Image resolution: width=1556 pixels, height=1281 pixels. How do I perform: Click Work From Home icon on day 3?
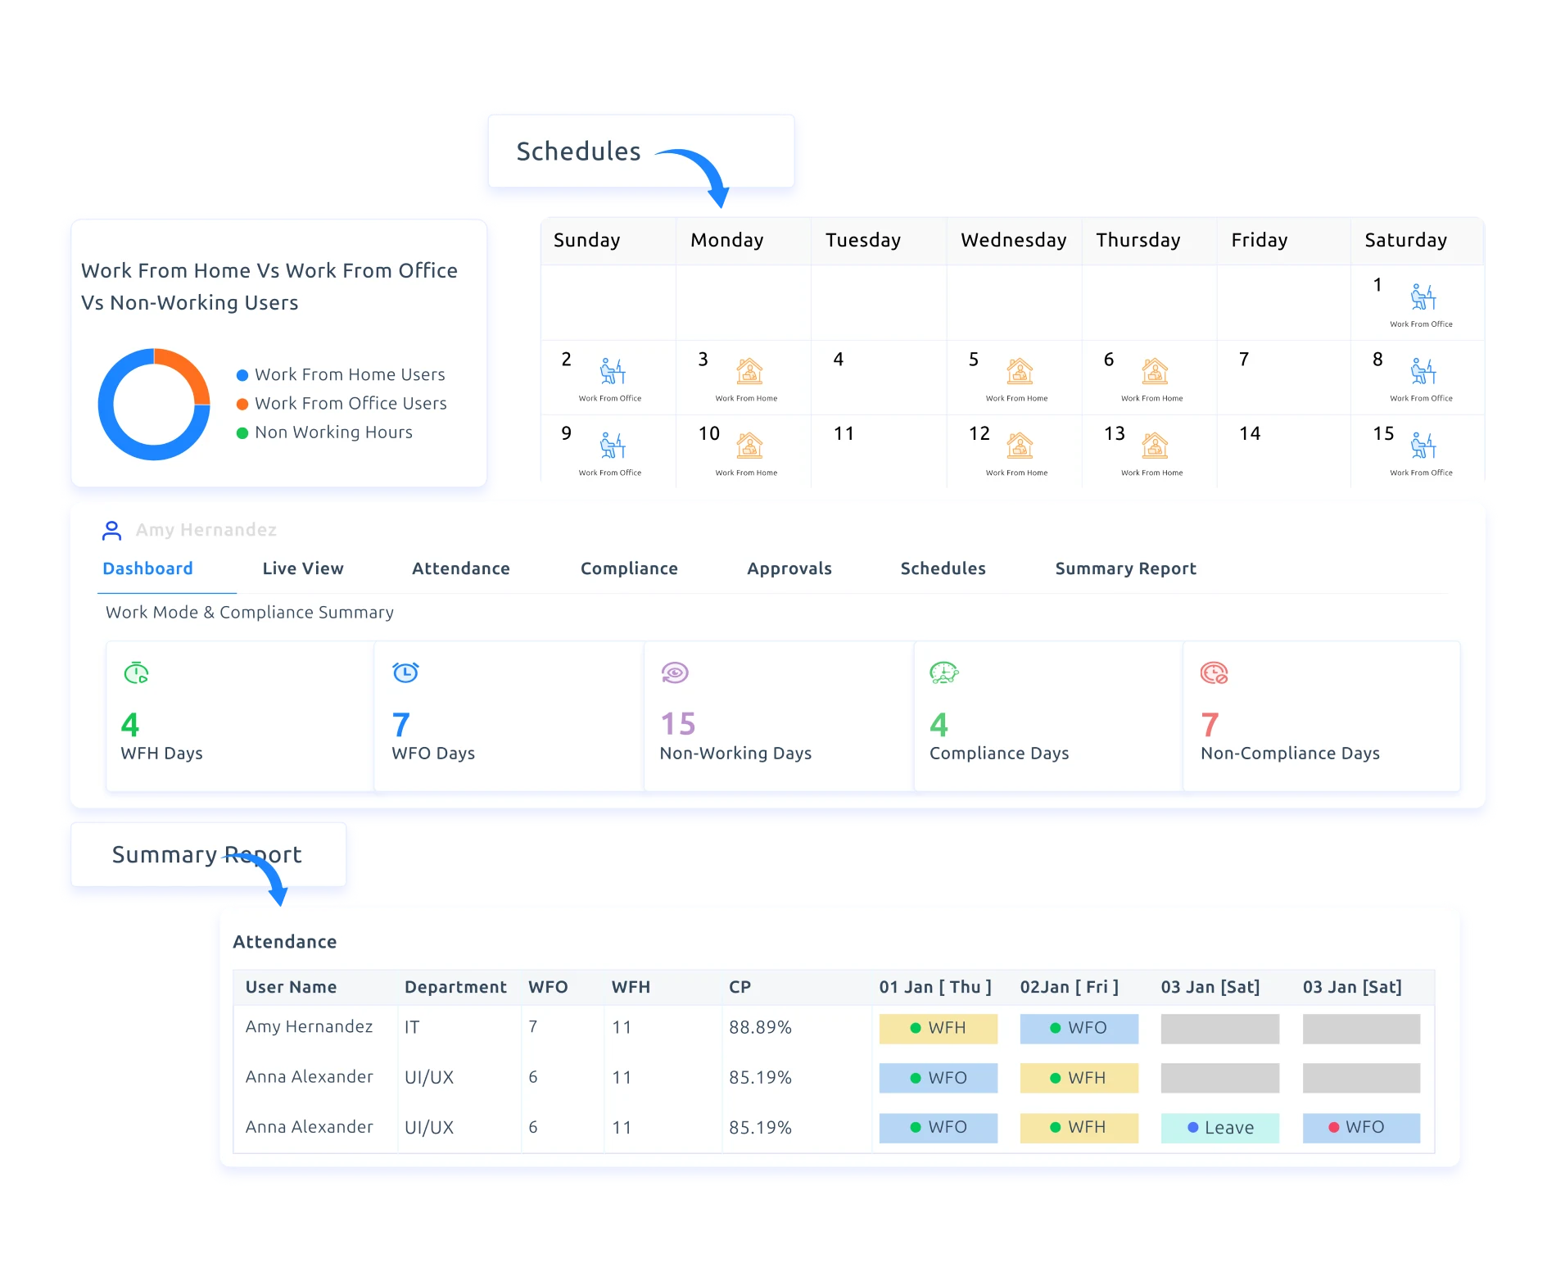(x=749, y=372)
